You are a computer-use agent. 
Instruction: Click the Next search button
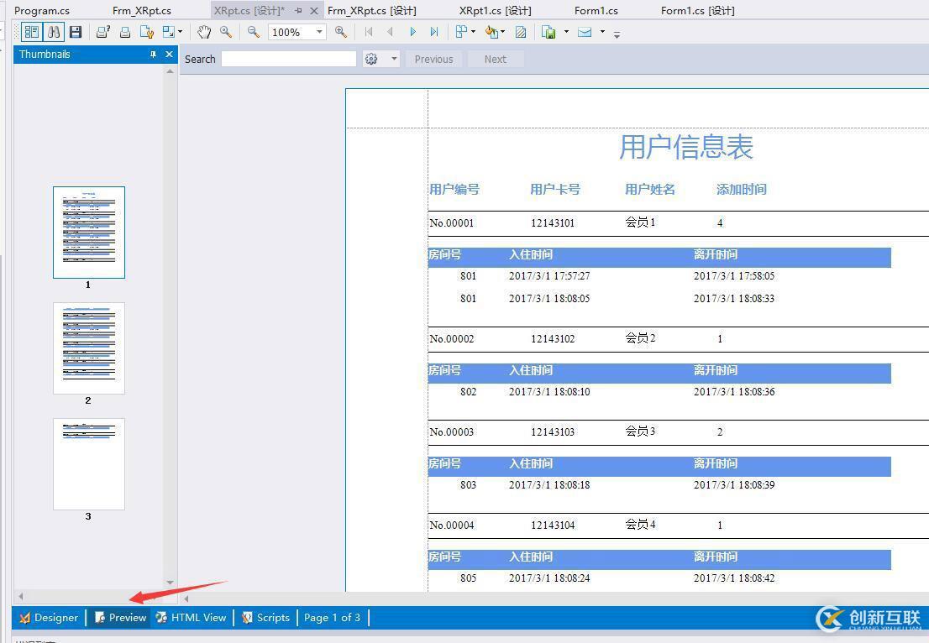click(x=496, y=60)
